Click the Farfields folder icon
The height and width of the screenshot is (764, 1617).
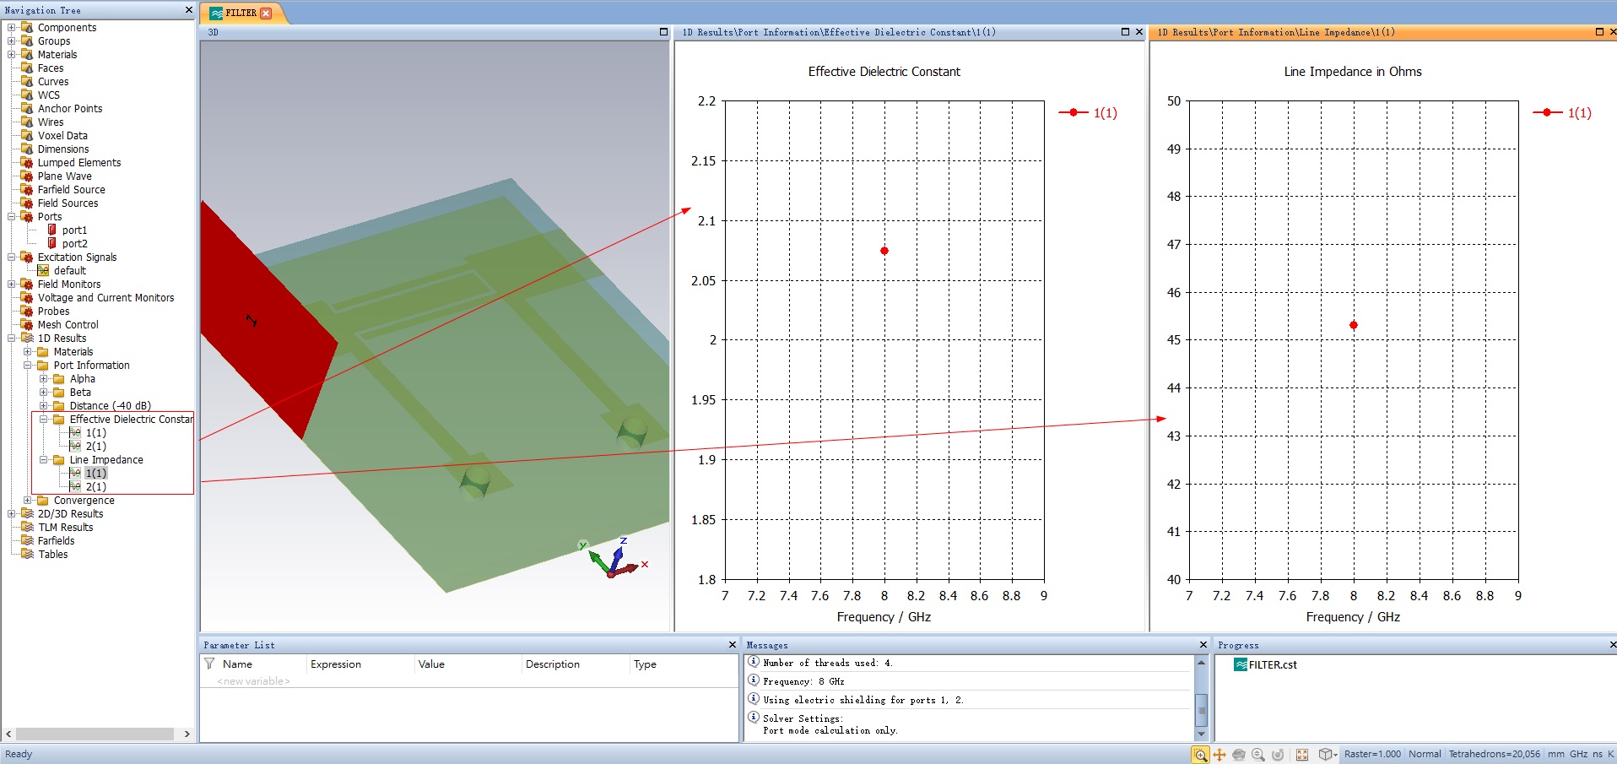[27, 540]
